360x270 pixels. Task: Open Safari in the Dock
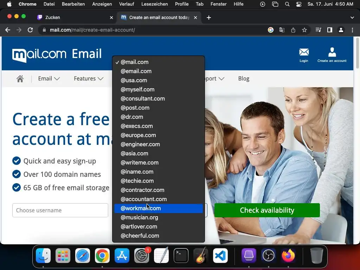click(x=83, y=256)
